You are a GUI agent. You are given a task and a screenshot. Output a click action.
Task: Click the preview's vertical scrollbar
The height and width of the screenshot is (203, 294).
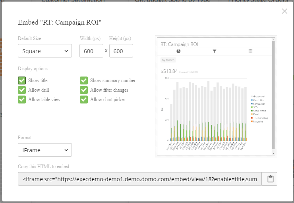click(x=273, y=95)
